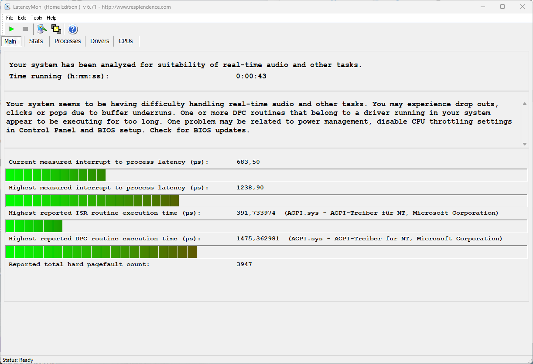Click the DPC time value 1475,362981
The image size is (533, 364).
[x=258, y=239]
